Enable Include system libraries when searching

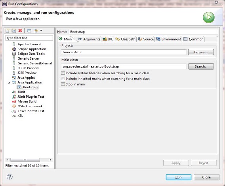click(x=63, y=73)
